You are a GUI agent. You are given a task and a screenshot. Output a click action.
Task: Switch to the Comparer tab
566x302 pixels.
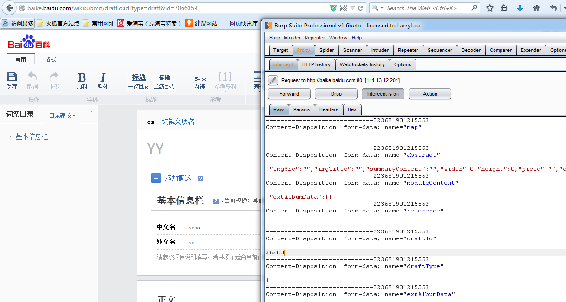(x=501, y=50)
